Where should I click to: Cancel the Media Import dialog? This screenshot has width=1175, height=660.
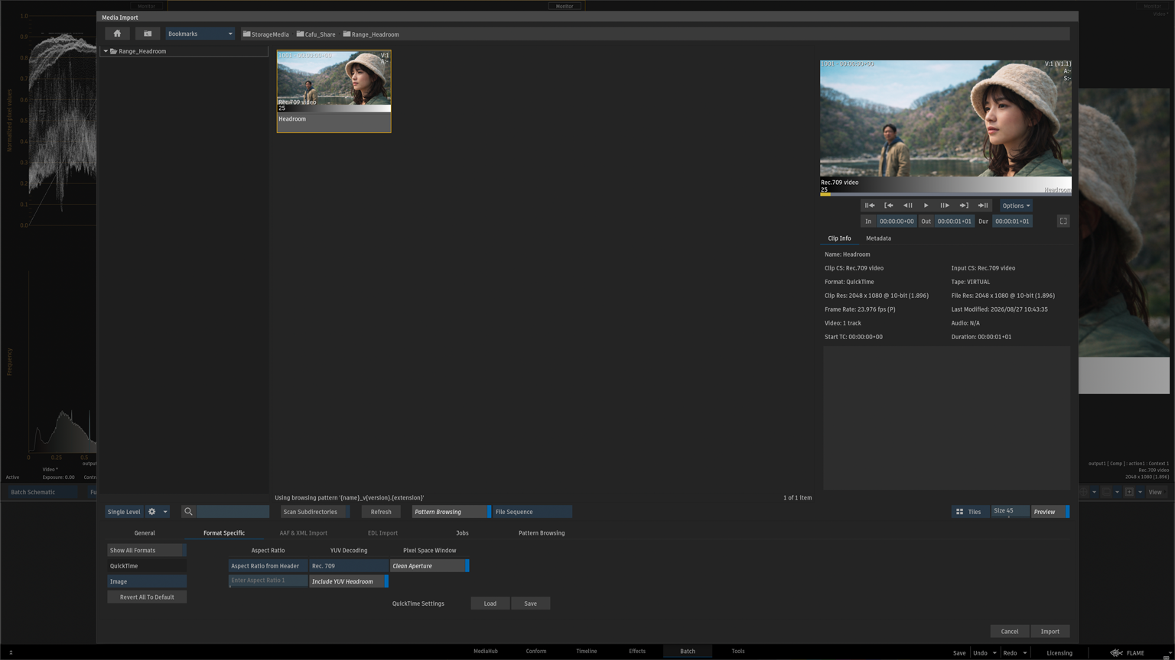coord(1010,632)
